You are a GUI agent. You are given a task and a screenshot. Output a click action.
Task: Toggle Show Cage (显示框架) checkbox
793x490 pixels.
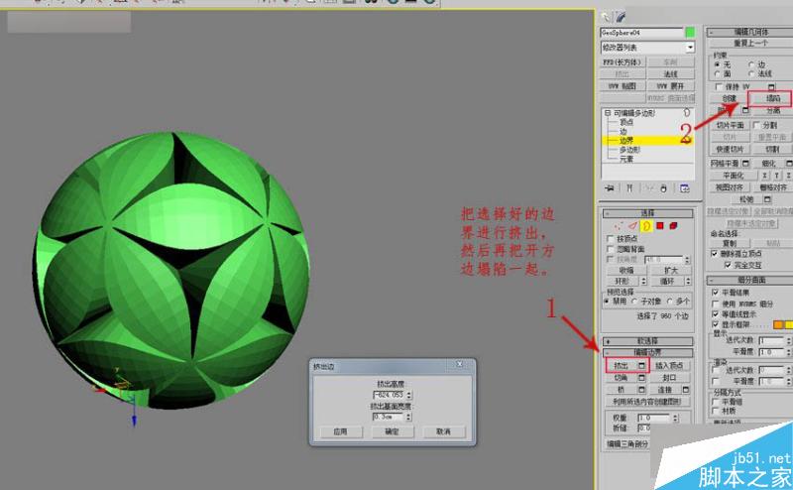(x=715, y=324)
